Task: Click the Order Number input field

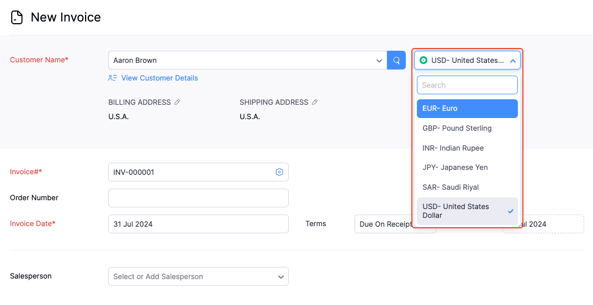Action: pos(198,198)
